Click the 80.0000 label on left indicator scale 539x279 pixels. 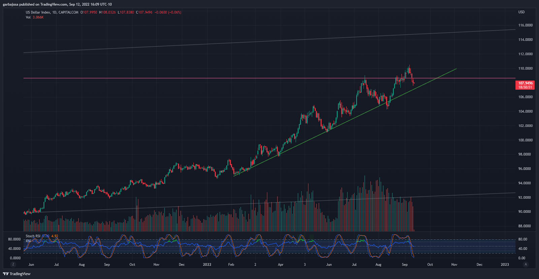click(14, 239)
